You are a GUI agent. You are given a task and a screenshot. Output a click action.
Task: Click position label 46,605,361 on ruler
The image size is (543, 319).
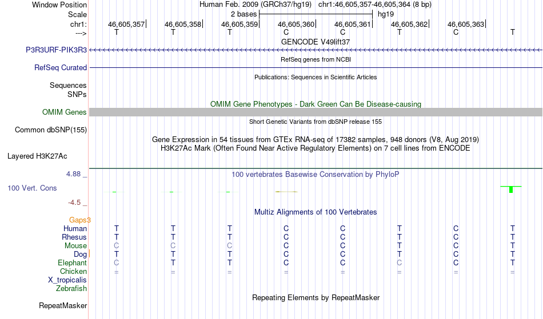click(x=352, y=24)
